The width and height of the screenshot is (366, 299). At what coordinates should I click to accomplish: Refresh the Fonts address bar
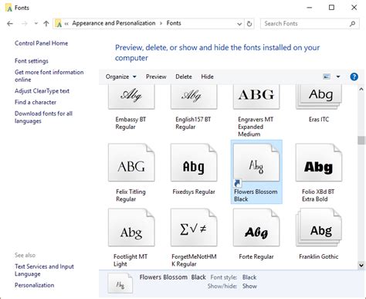click(249, 24)
